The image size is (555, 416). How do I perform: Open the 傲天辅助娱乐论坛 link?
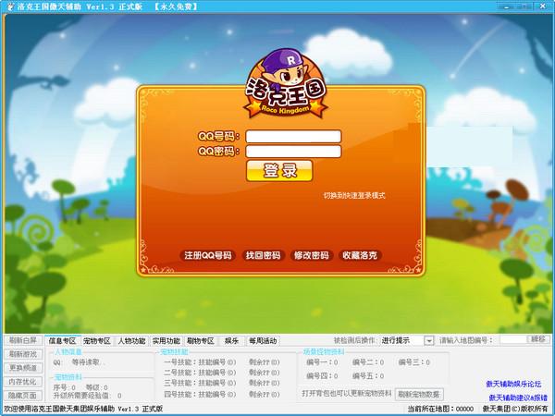pos(513,384)
